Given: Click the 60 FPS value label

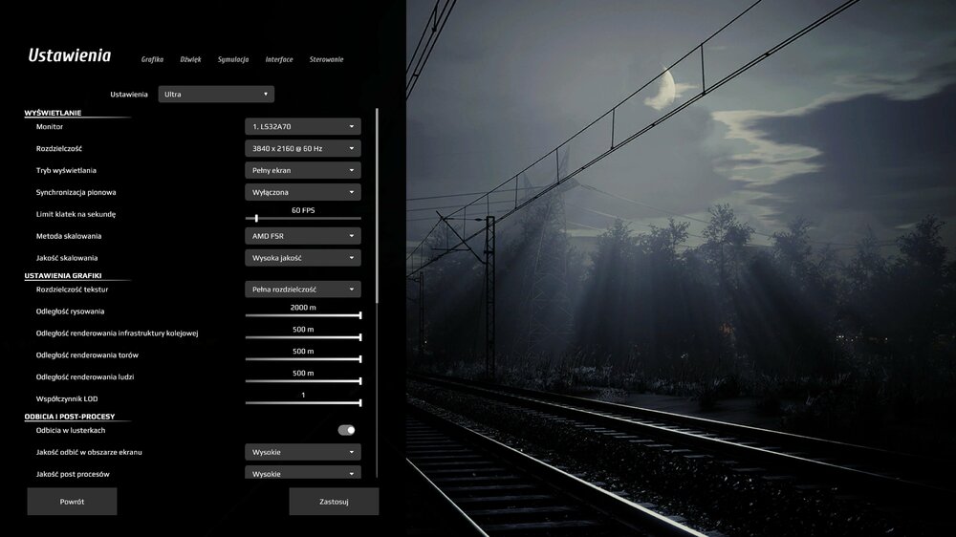Looking at the screenshot, I should [303, 209].
